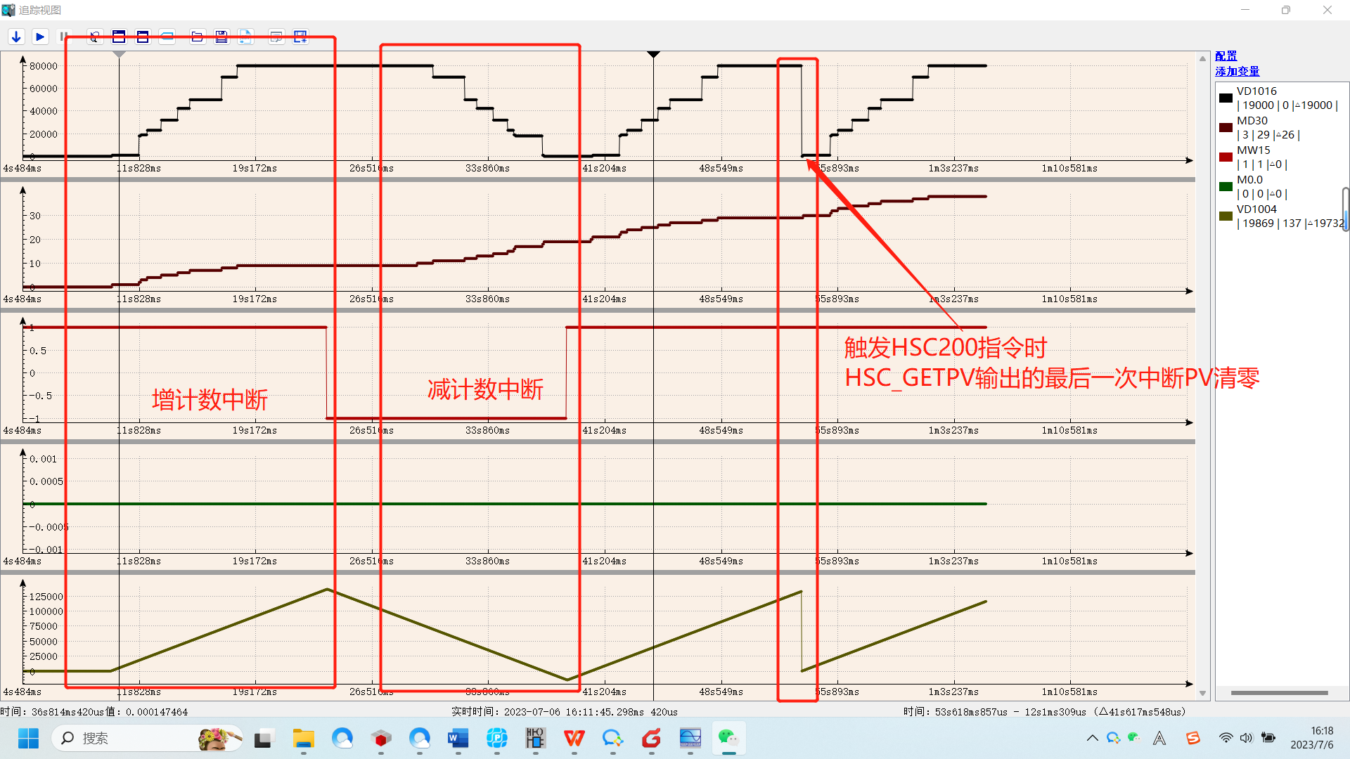Click the Windows Start button

(28, 739)
